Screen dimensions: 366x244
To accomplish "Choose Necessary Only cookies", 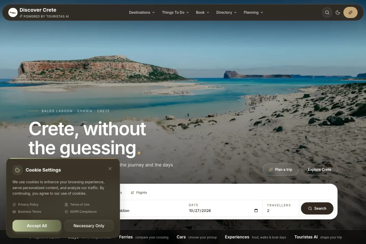I will (89, 226).
